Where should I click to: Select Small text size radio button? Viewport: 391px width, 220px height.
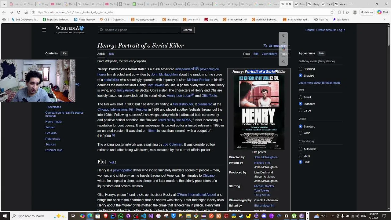301,97
